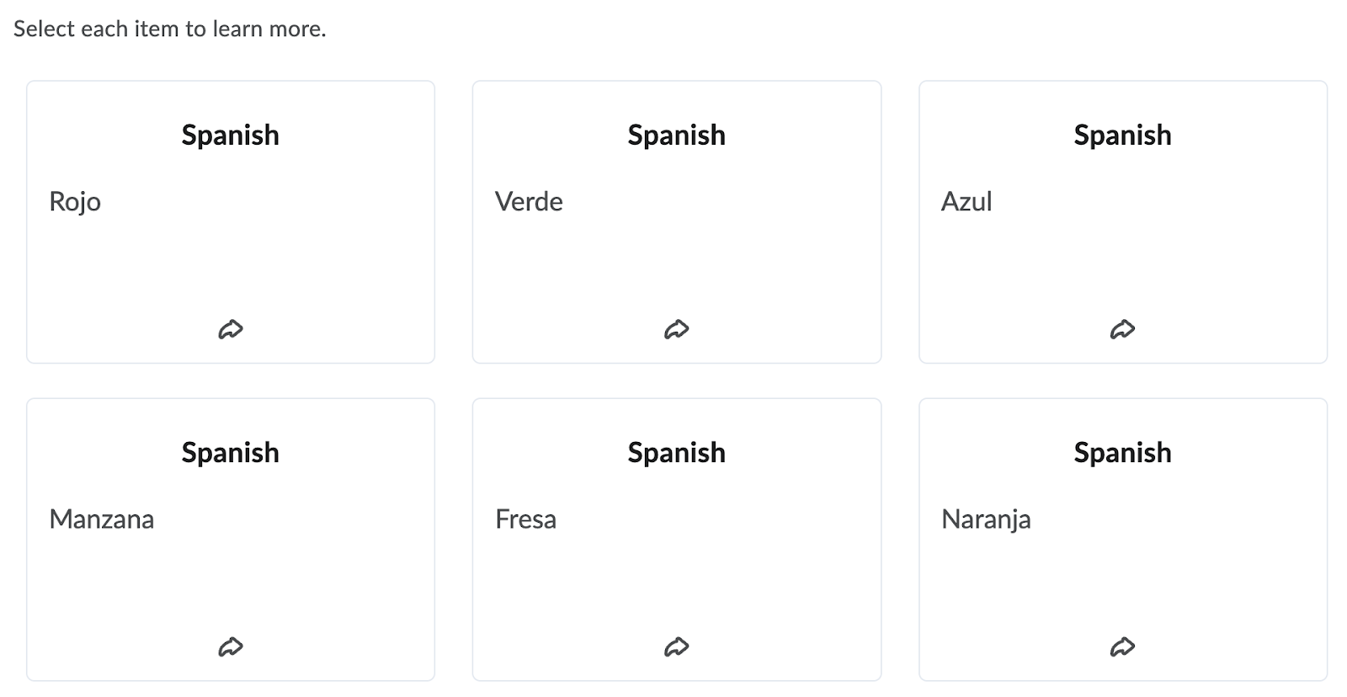Flip the Verde card using its arrow icon
This screenshot has width=1347, height=697.
click(677, 329)
